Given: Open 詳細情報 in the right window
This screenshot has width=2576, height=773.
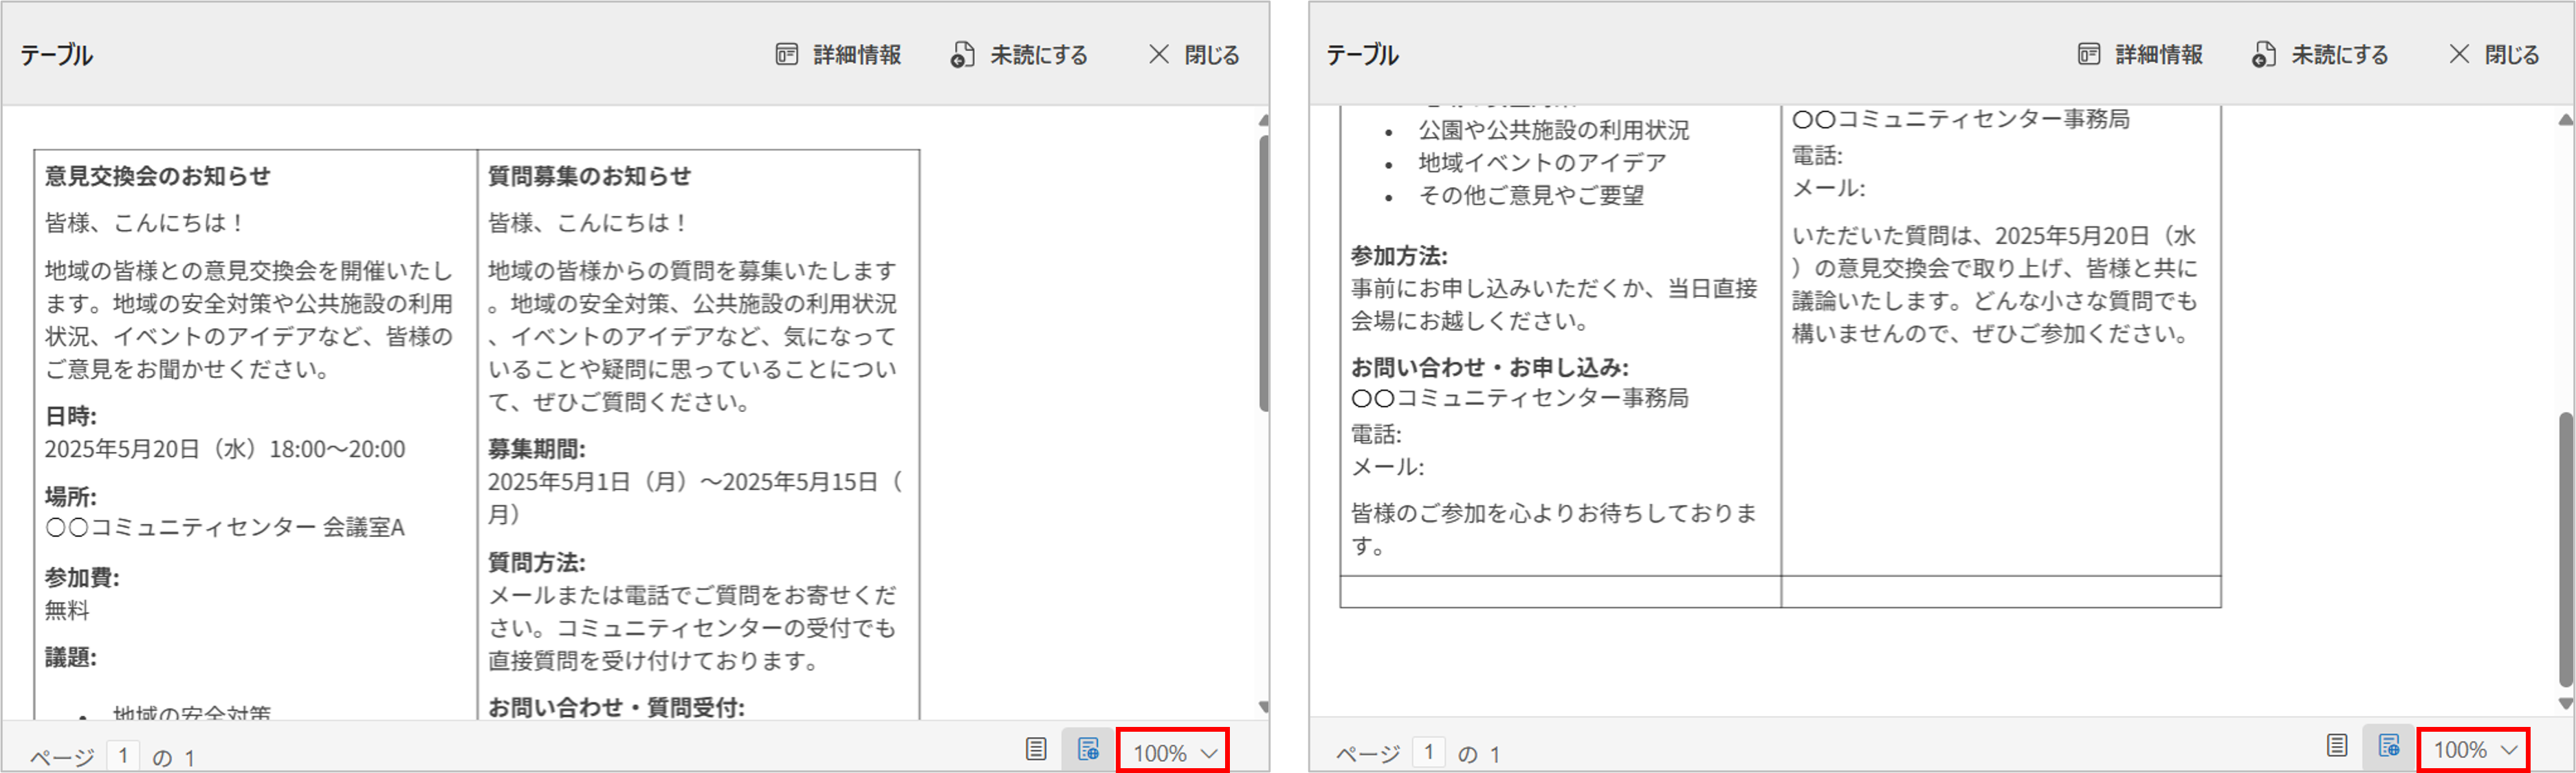Looking at the screenshot, I should pos(2140,55).
